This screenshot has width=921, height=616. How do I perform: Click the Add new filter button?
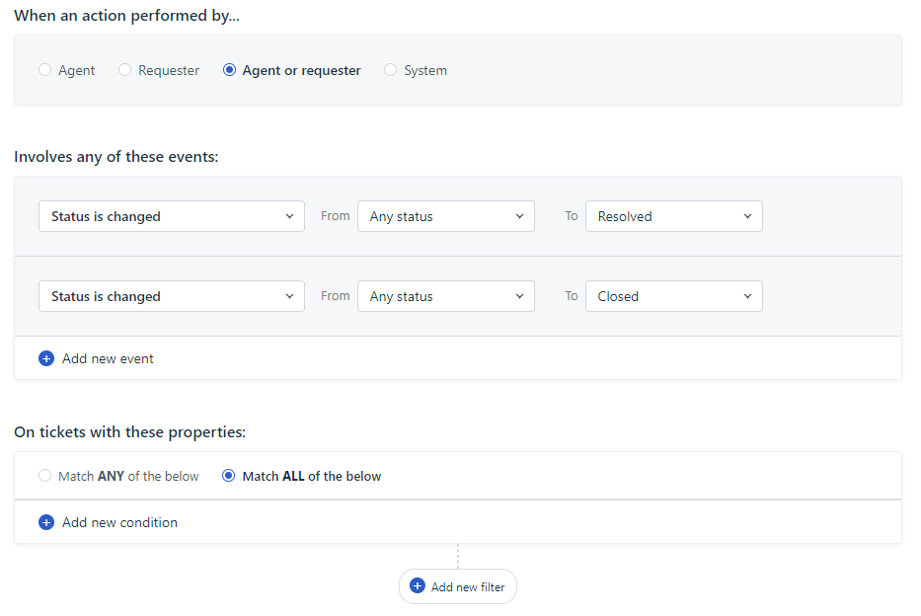pos(458,586)
